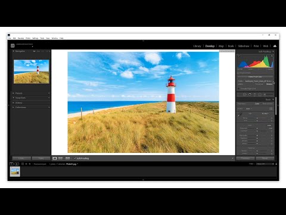Add a new snapshot with plus icon
The image size is (286, 215).
(x=49, y=98)
